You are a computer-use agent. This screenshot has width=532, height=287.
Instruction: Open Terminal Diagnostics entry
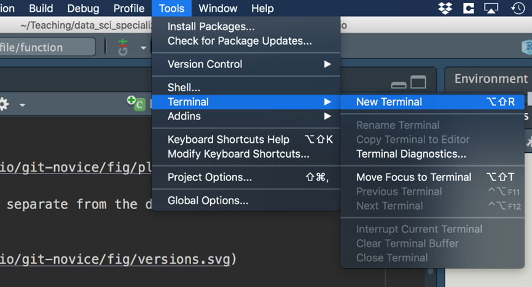(411, 154)
